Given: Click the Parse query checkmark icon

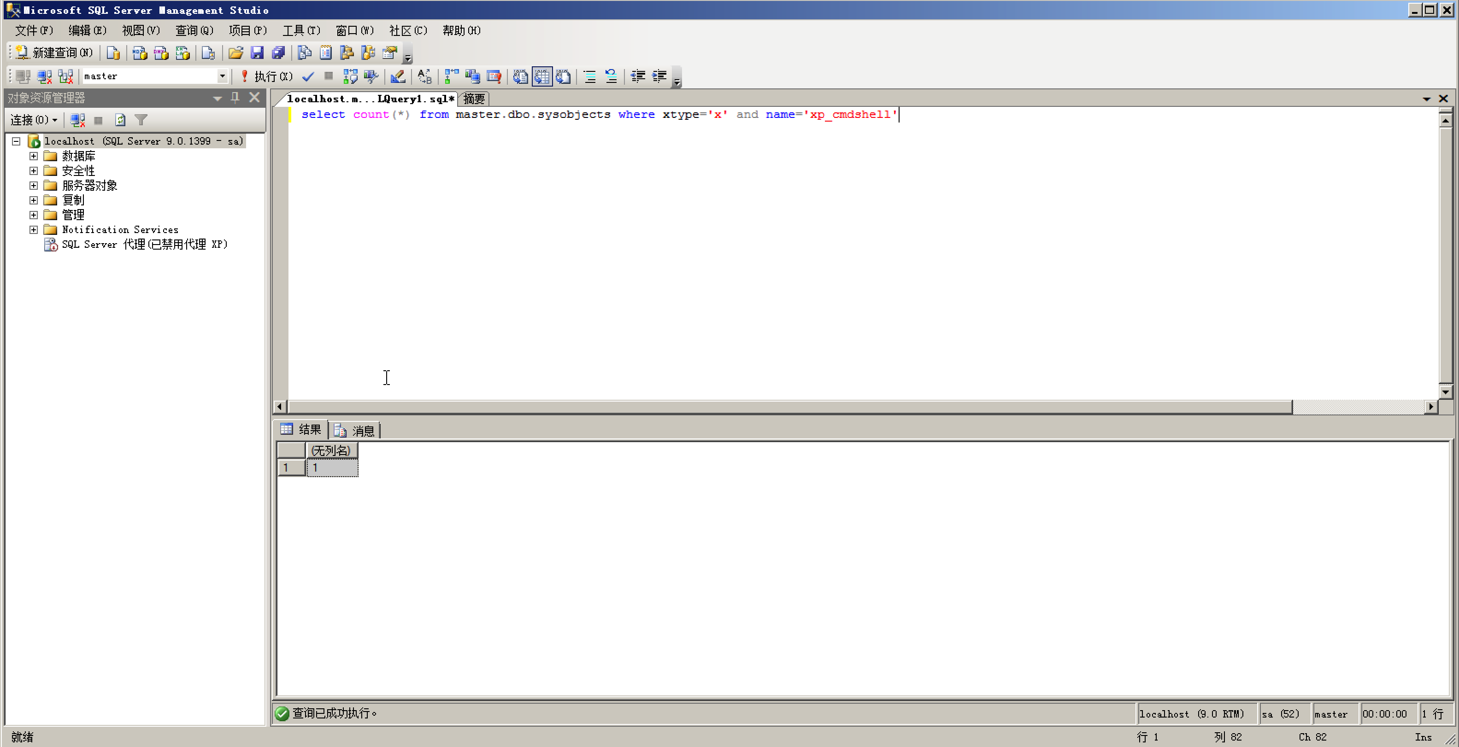Looking at the screenshot, I should coord(308,76).
